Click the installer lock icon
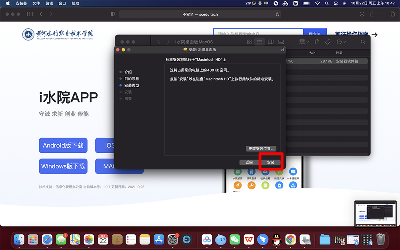Screen dimensions: 400x250 (x=283, y=50)
